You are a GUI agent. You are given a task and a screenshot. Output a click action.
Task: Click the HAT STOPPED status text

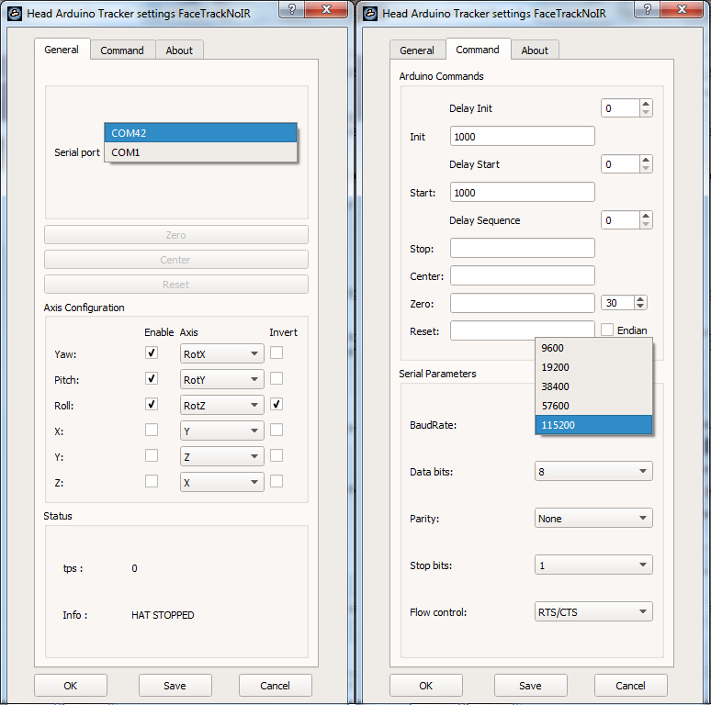(x=163, y=615)
